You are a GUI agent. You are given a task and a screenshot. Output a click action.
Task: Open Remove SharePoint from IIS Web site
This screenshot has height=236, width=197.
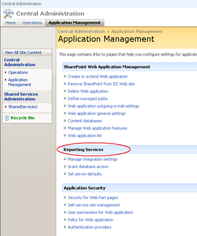(101, 84)
